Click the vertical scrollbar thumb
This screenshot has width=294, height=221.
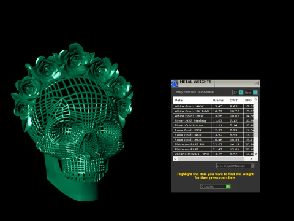(x=256, y=128)
